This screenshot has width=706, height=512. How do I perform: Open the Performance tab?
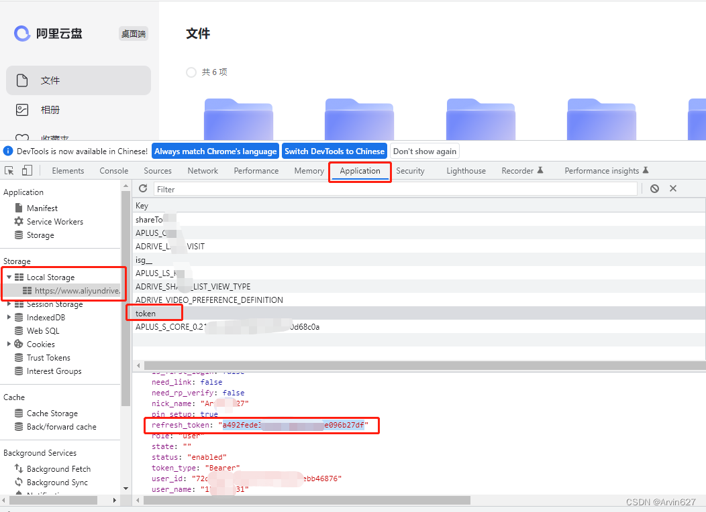tap(256, 171)
